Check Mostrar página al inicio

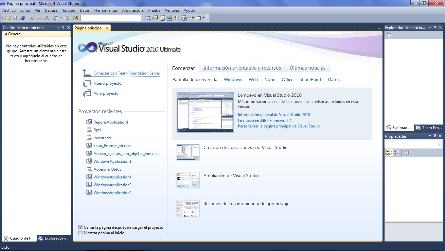80,233
